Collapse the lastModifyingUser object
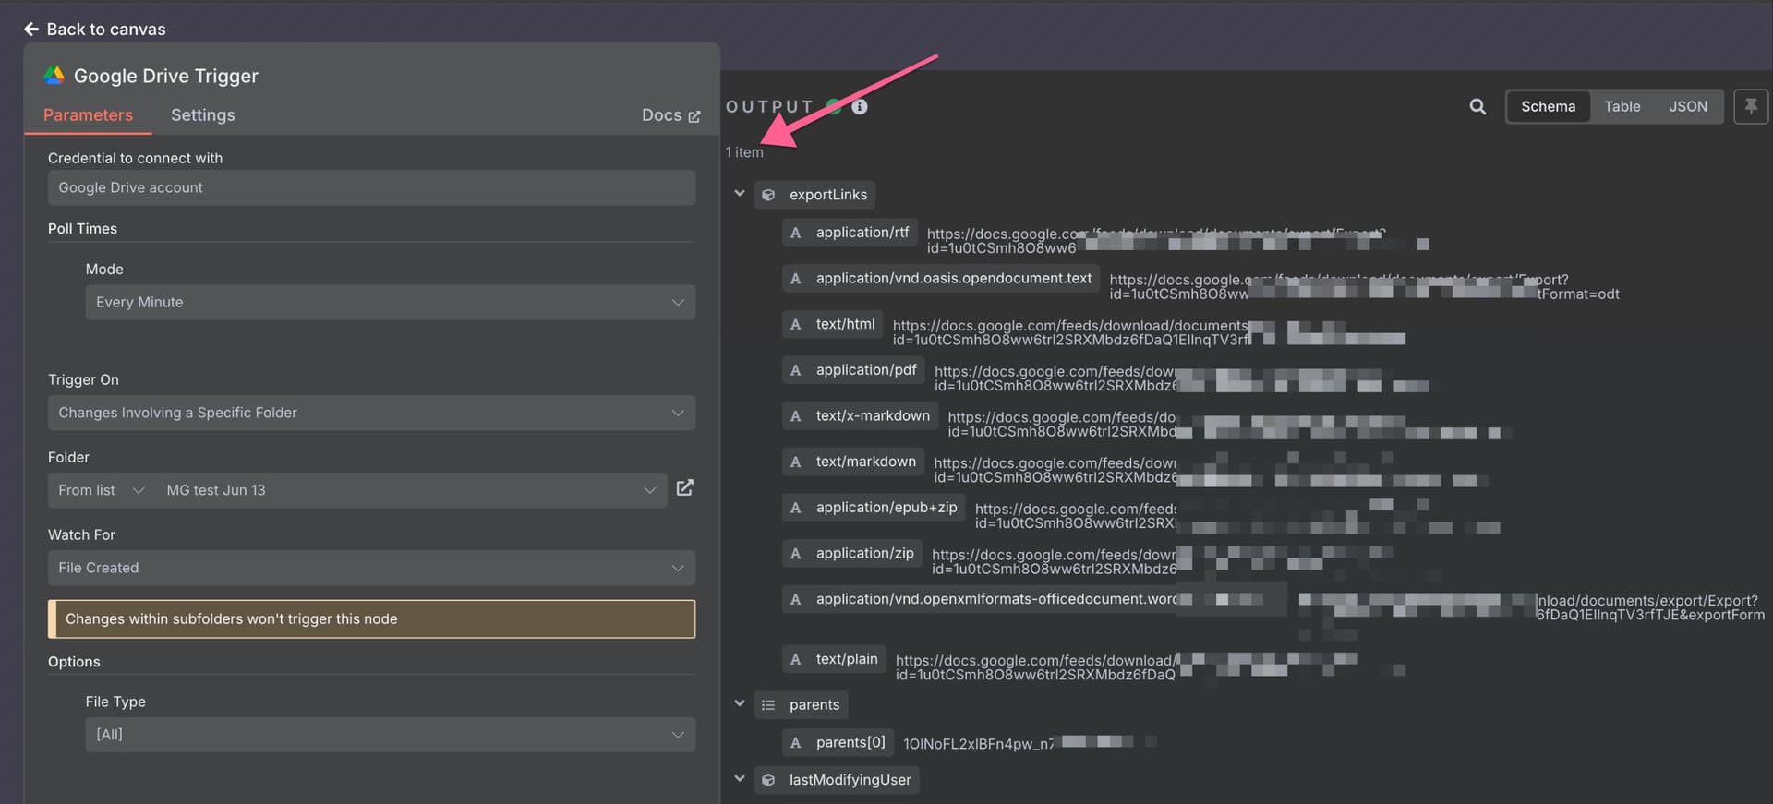The width and height of the screenshot is (1773, 804). pyautogui.click(x=739, y=779)
